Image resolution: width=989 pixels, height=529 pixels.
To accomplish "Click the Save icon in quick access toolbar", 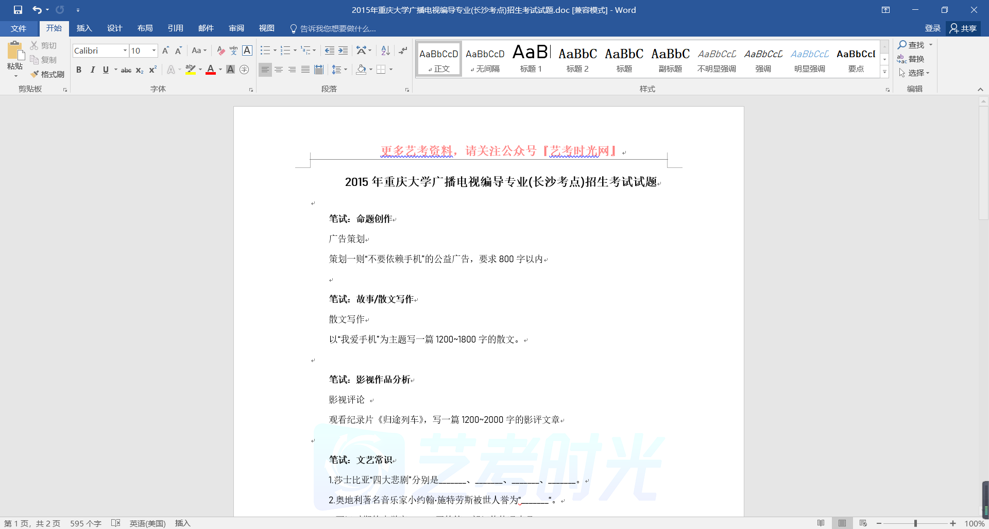I will pyautogui.click(x=18, y=10).
